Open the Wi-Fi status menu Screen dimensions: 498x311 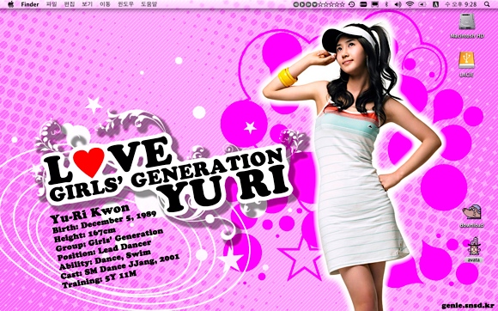point(410,4)
